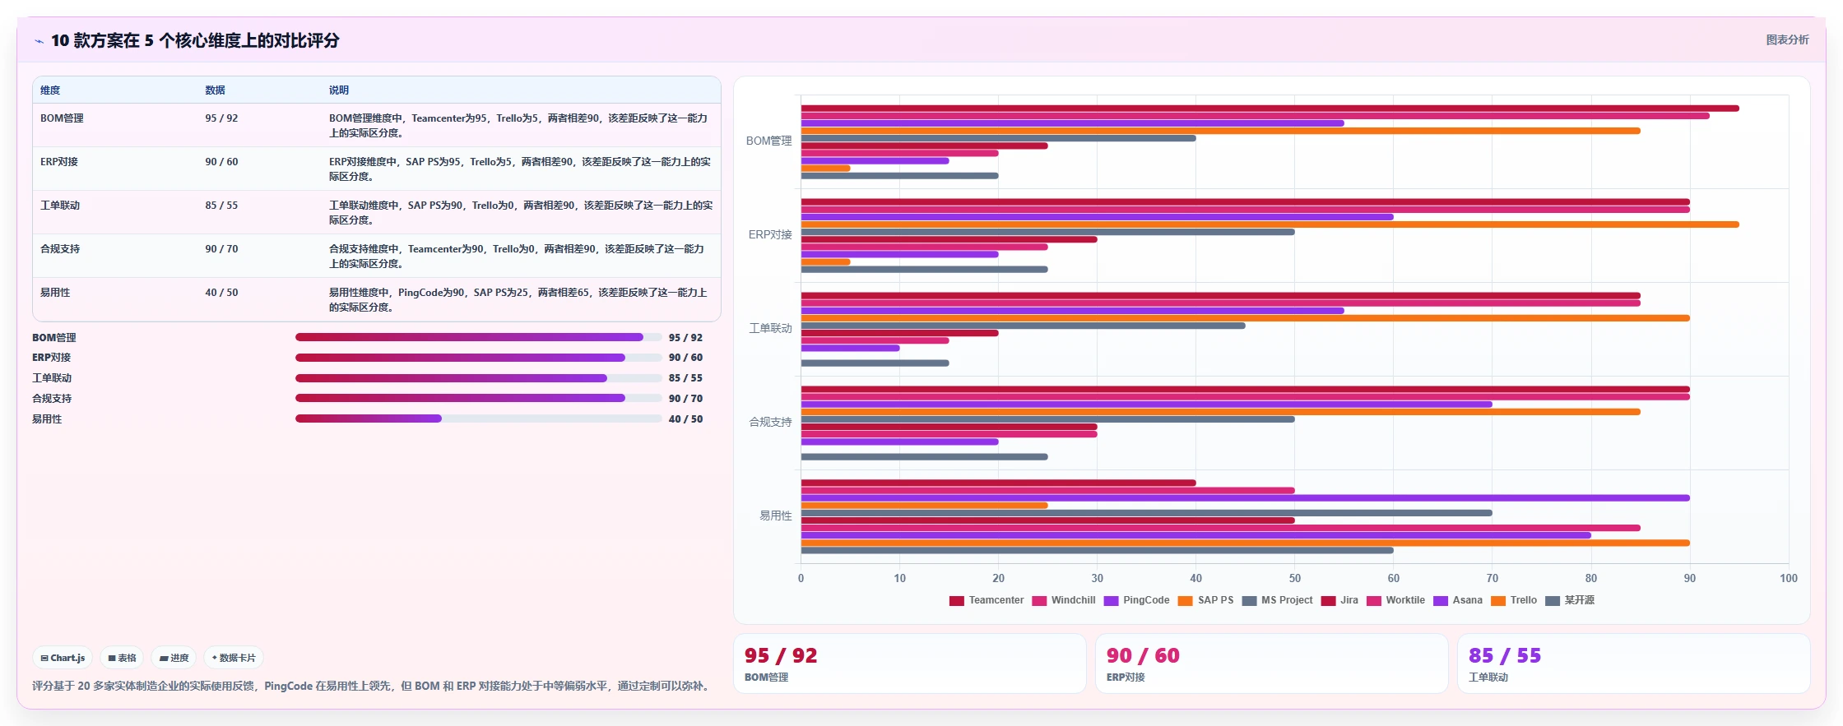Click the 工单联动 progress bar
Viewport: 1843px width, 726px height.
pyautogui.click(x=478, y=378)
